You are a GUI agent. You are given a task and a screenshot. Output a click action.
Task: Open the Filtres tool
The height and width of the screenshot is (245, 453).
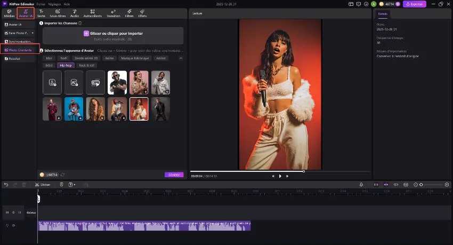point(129,13)
